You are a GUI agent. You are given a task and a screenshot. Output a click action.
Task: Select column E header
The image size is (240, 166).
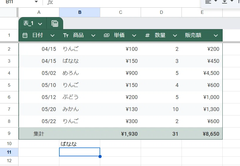202,12
